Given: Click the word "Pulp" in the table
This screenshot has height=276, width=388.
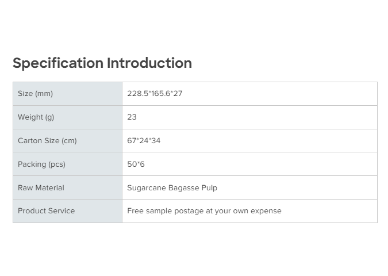Looking at the screenshot, I should [x=209, y=188].
